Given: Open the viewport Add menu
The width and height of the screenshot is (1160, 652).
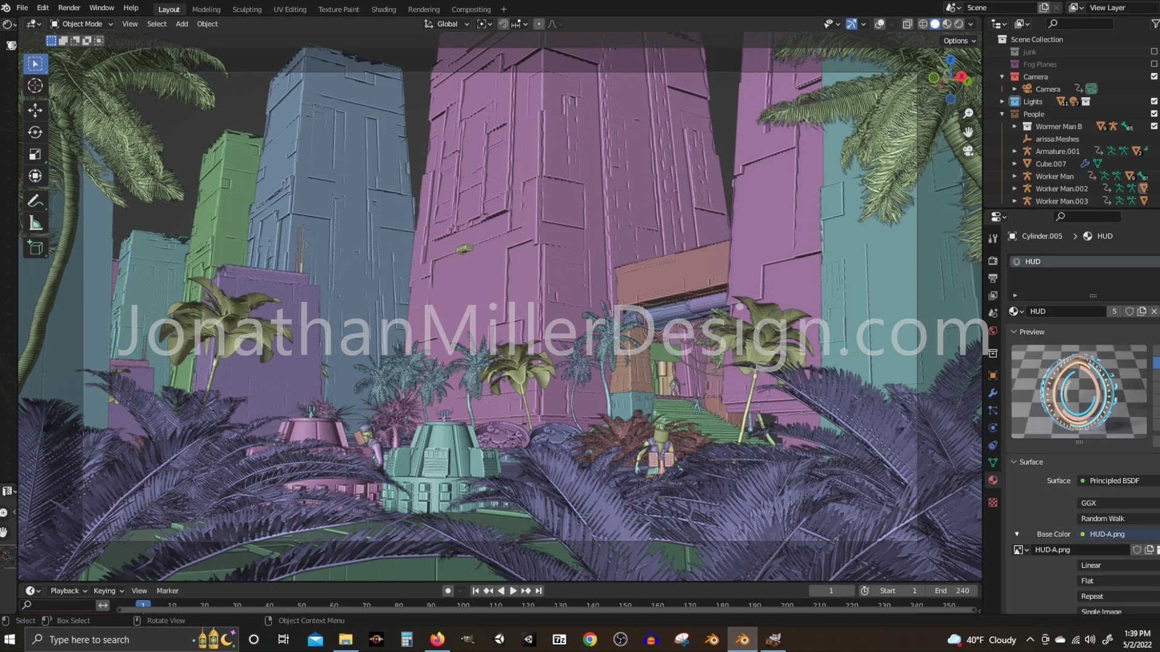Looking at the screenshot, I should coord(182,24).
